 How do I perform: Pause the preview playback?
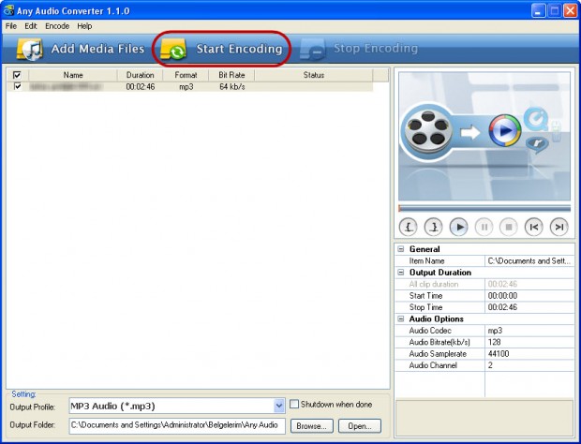point(484,227)
